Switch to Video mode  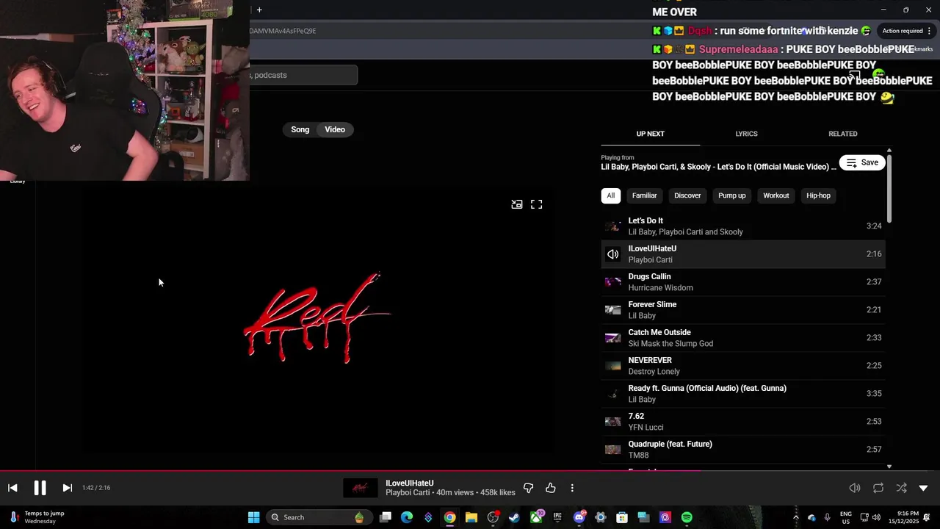pyautogui.click(x=335, y=129)
